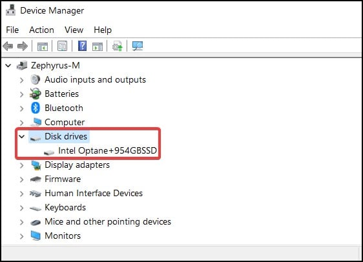The height and width of the screenshot is (262, 363).
Task: Open the File menu
Action: click(x=12, y=30)
